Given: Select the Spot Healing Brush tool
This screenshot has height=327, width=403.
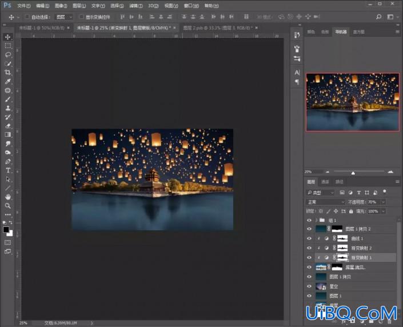Looking at the screenshot, I should coord(7,90).
